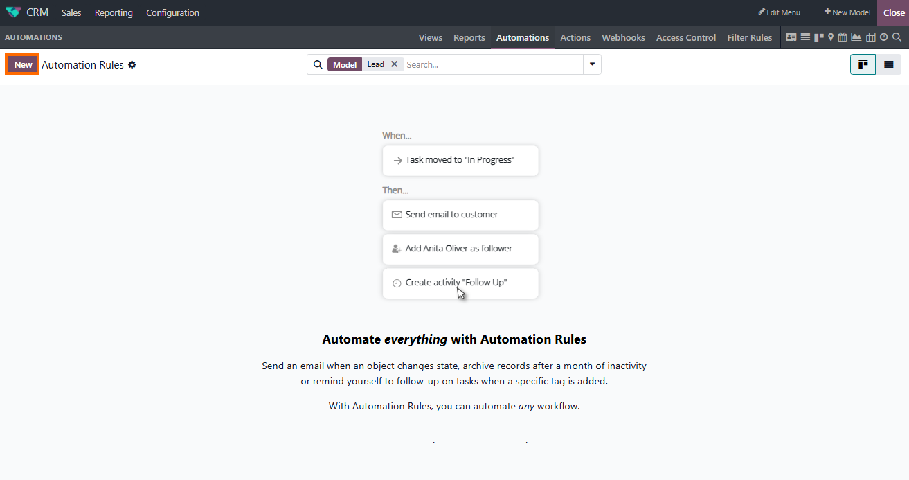Switch to kanban view toggle

pyautogui.click(x=863, y=64)
